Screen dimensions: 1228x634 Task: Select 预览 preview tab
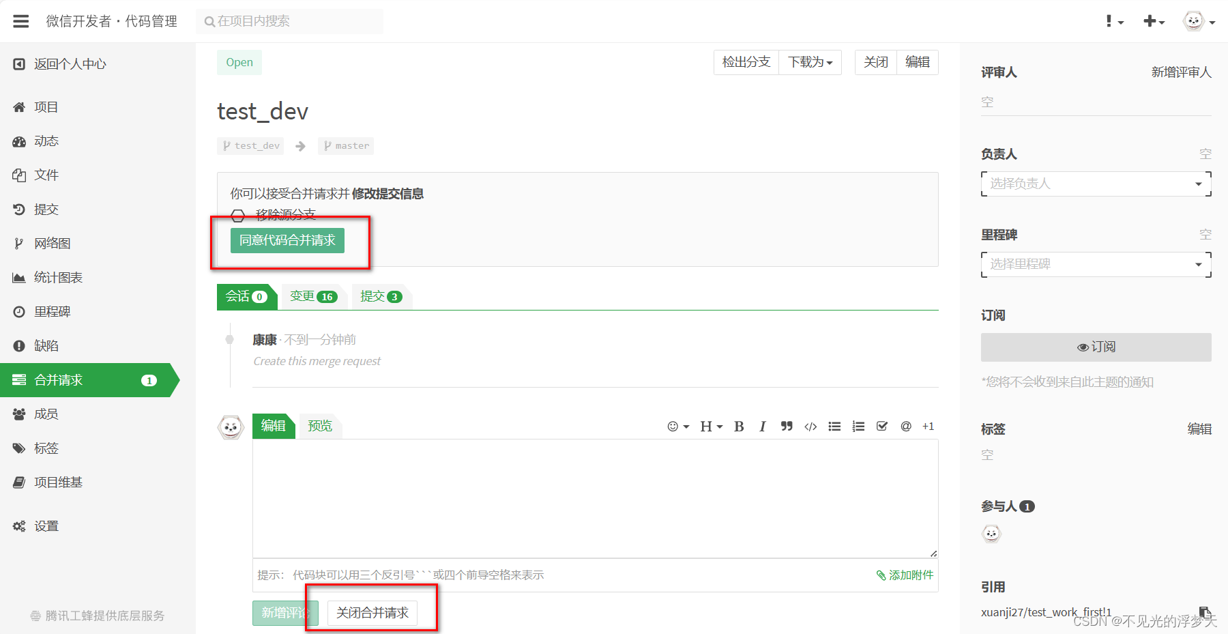(x=320, y=426)
